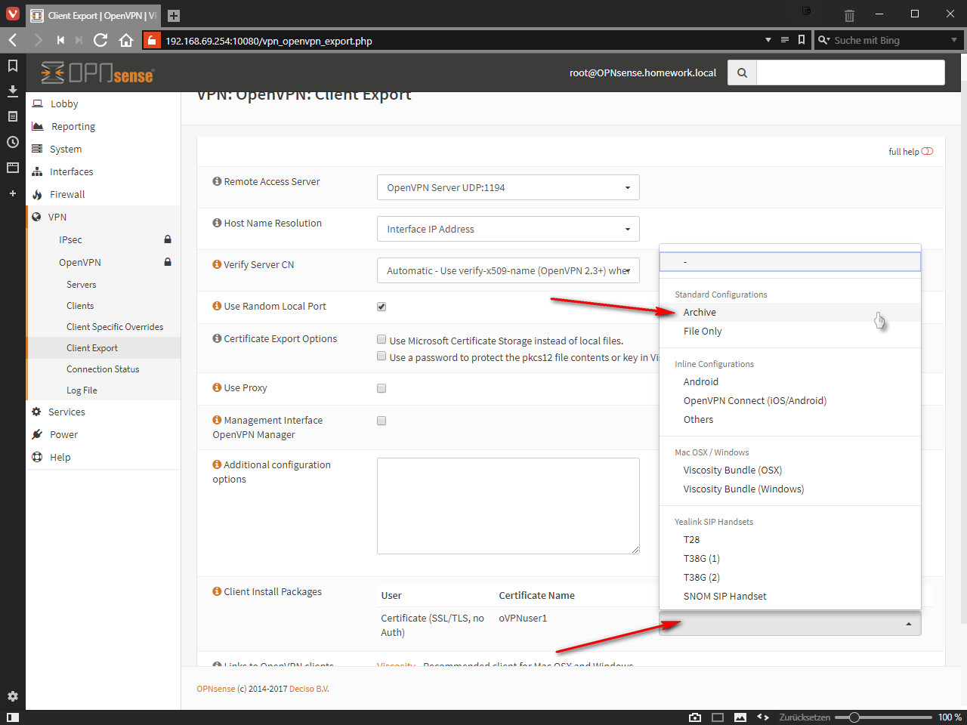967x725 pixels.
Task: Click the Suche mit Bing field
Action: tap(889, 40)
